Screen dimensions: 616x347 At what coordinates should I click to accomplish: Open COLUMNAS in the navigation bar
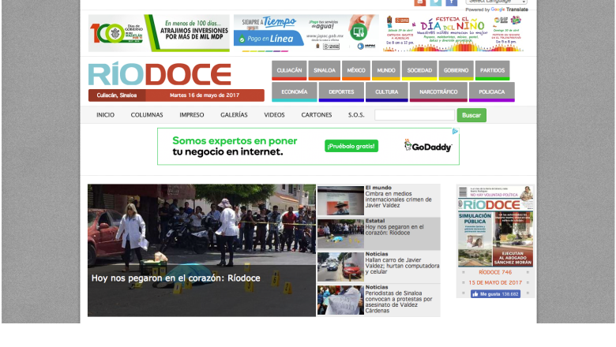pos(147,115)
